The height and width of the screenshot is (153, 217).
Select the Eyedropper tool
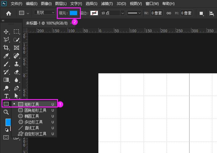point(6,56)
